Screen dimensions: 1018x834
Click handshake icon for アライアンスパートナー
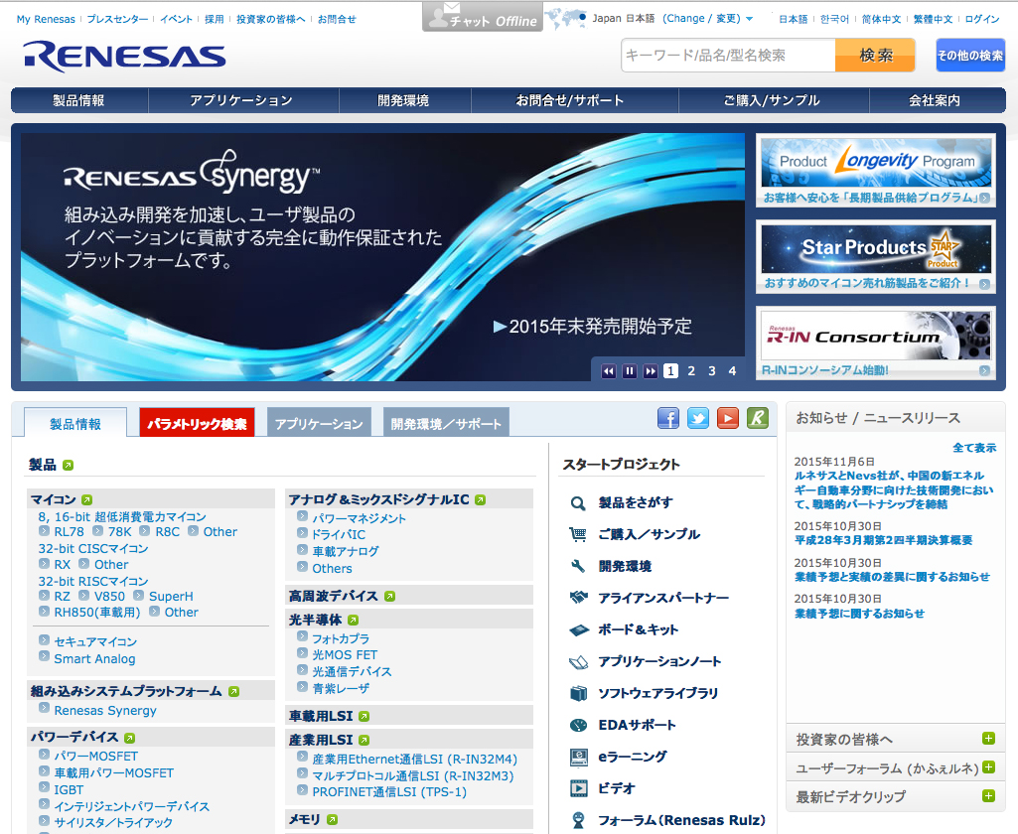[578, 597]
